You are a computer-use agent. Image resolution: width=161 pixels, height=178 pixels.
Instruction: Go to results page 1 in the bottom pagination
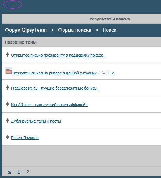[x=19, y=172]
